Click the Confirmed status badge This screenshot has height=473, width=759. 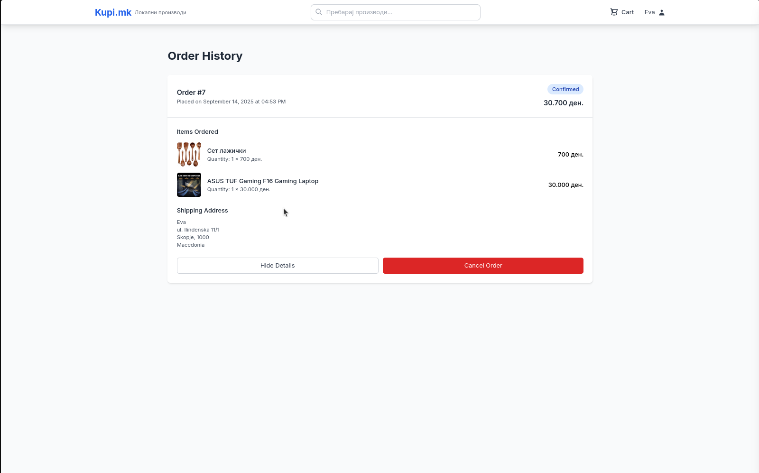tap(565, 89)
